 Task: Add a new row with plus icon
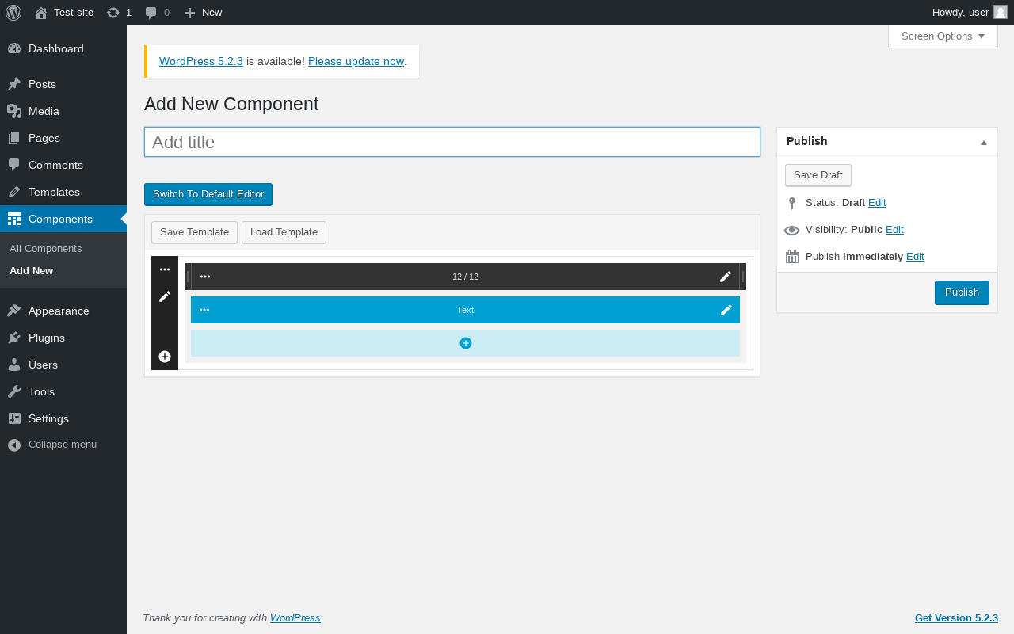pyautogui.click(x=165, y=357)
